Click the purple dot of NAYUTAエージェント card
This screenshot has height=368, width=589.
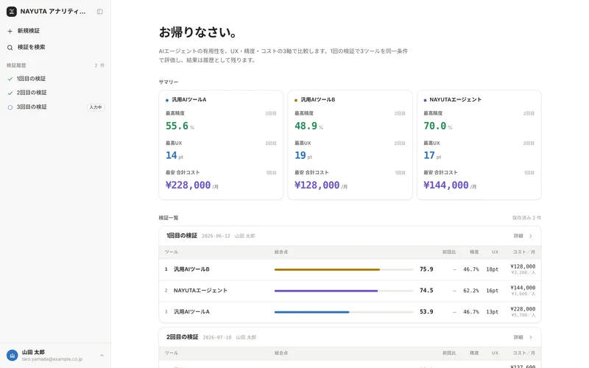425,100
